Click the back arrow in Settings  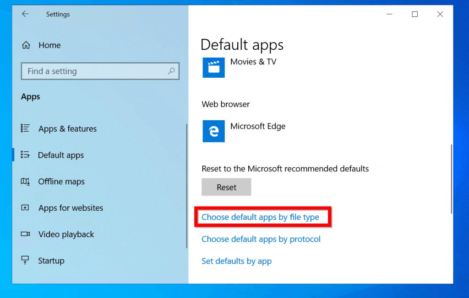(25, 14)
